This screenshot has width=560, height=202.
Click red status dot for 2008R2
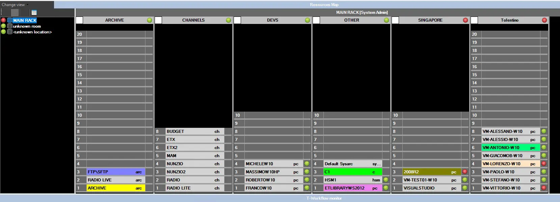[465, 172]
